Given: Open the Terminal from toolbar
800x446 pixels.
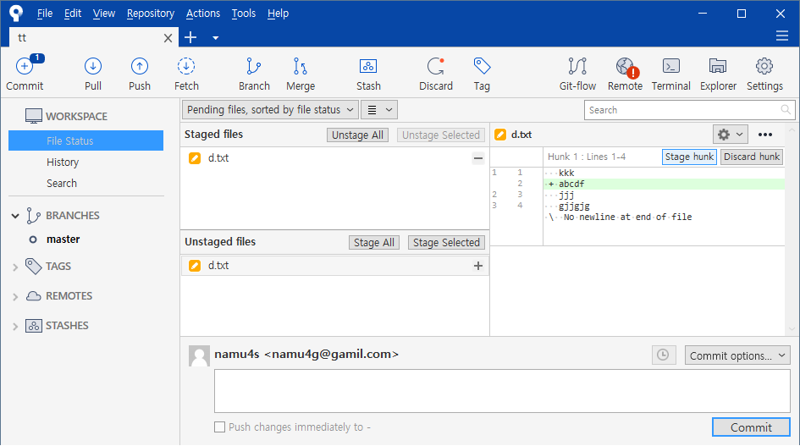Looking at the screenshot, I should 671,73.
